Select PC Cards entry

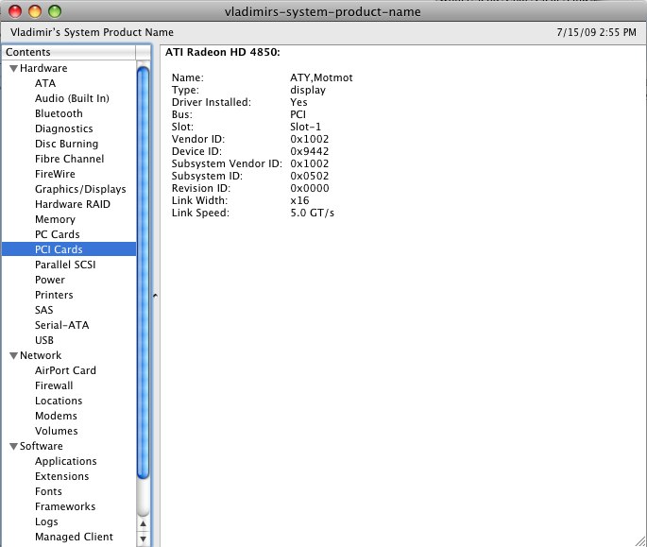[58, 234]
